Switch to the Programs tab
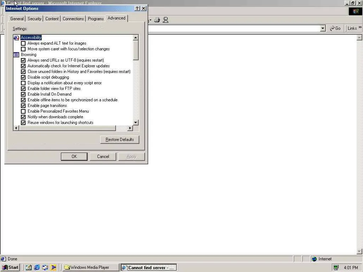Screen dimensions: 363x272 point(96,19)
